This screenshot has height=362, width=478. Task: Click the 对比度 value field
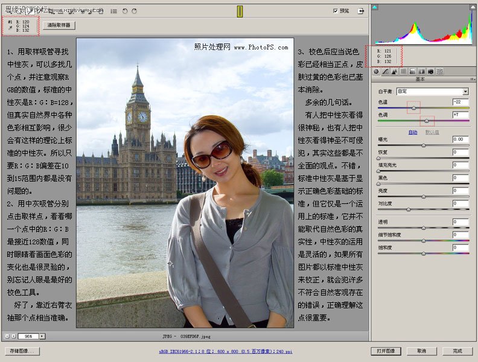[x=460, y=203]
